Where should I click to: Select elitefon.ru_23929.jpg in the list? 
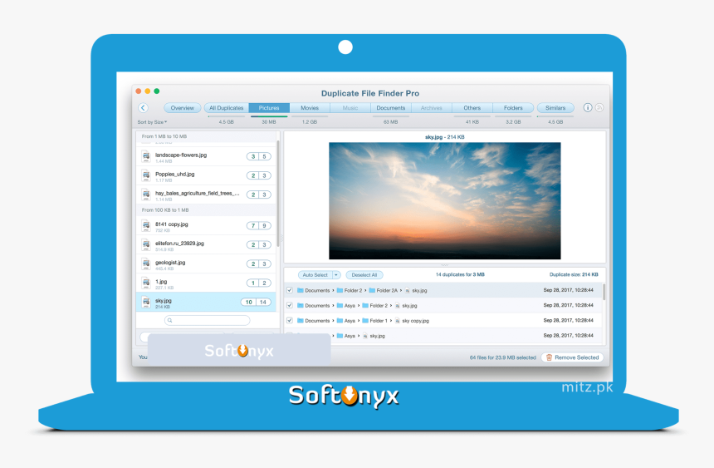pyautogui.click(x=206, y=245)
